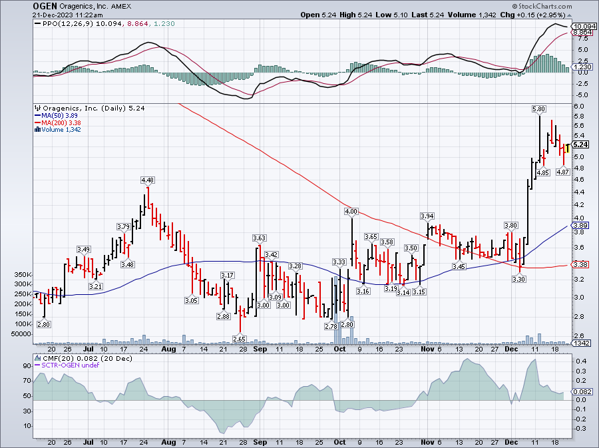Click the blue MA(50) line swatch
Screen dimensions: 599x448
click(x=37, y=115)
